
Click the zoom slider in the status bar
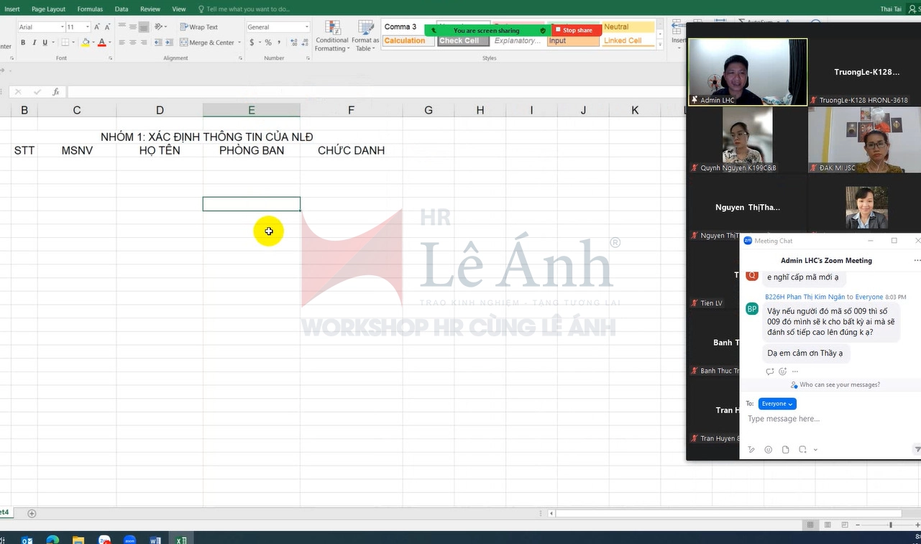(x=890, y=525)
